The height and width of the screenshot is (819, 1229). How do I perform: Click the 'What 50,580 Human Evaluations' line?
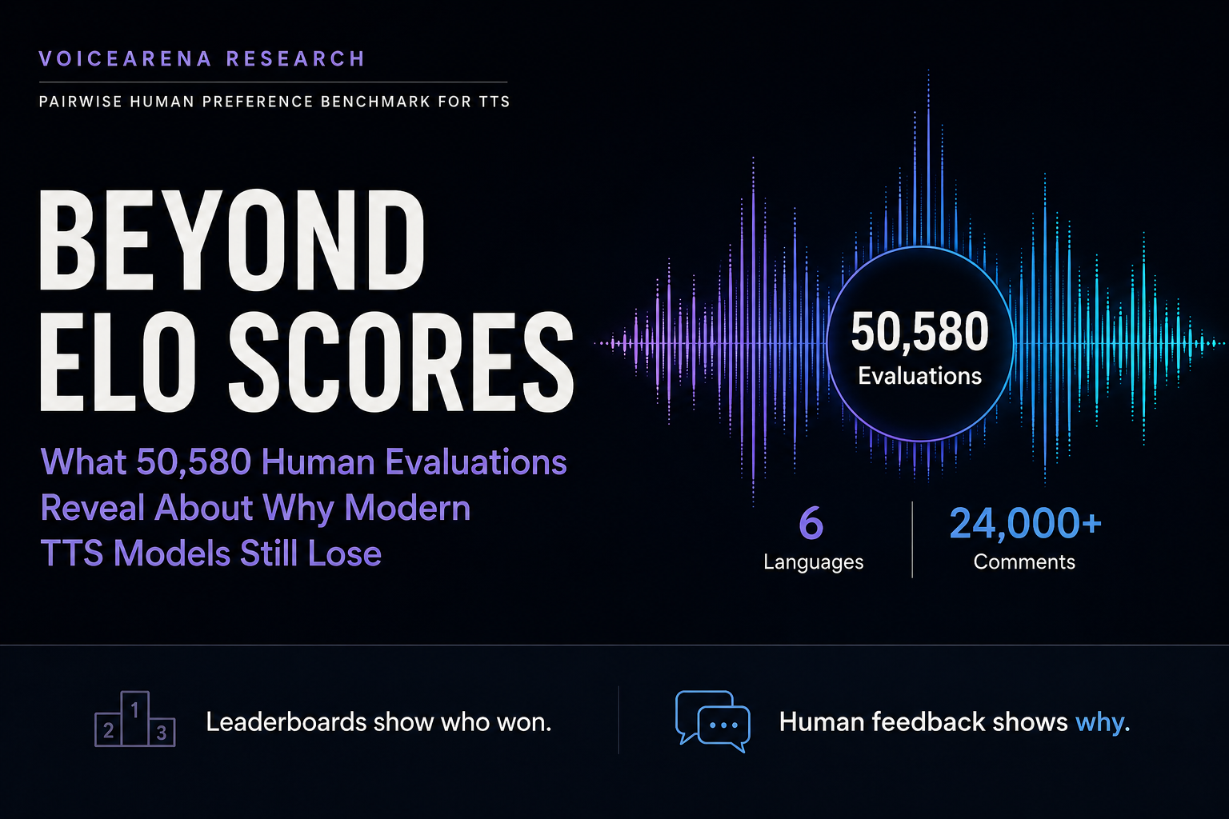click(x=303, y=462)
